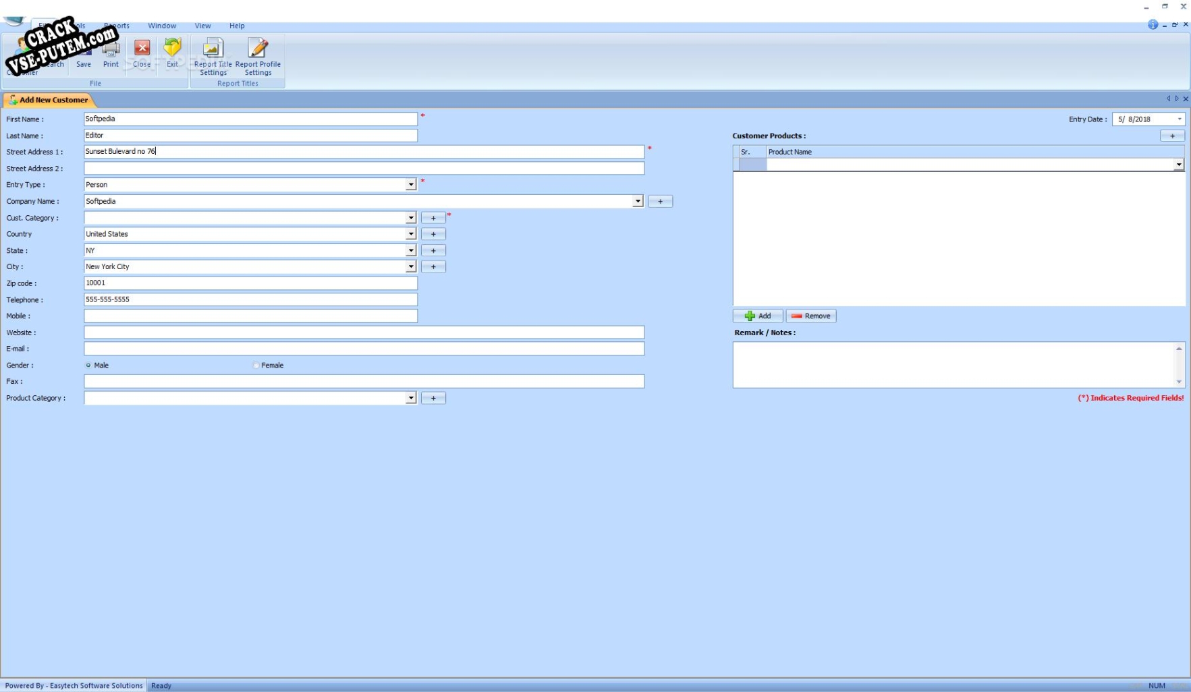Select the Female gender option
Screen dimensions: 1191x692
pyautogui.click(x=256, y=365)
